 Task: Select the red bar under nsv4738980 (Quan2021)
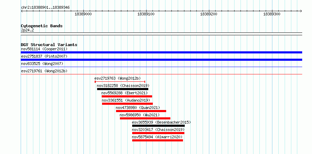point(141,111)
